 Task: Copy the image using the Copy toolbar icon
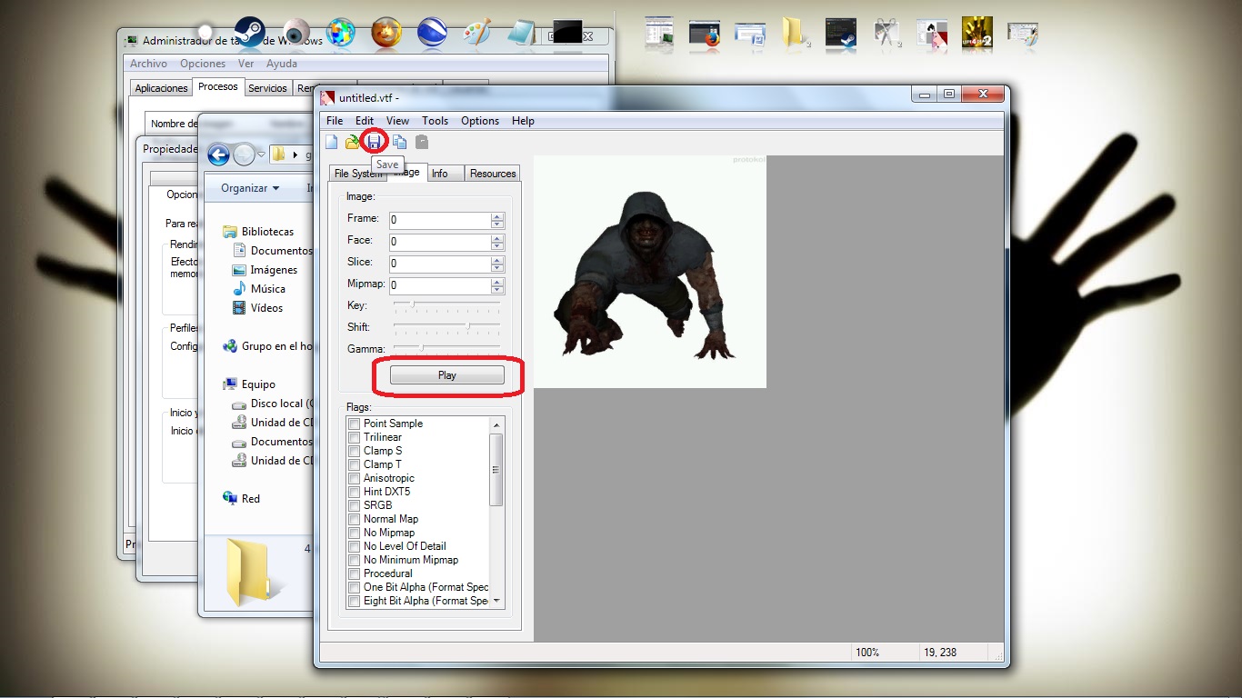point(399,142)
